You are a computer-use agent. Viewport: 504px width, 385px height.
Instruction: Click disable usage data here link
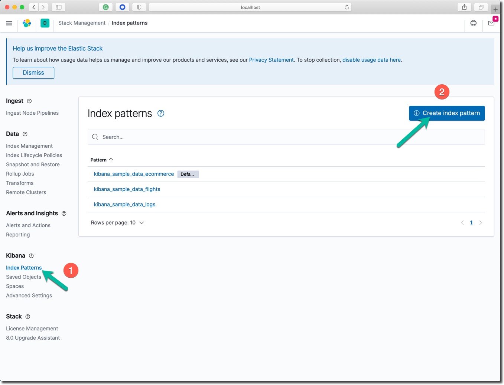pyautogui.click(x=371, y=60)
